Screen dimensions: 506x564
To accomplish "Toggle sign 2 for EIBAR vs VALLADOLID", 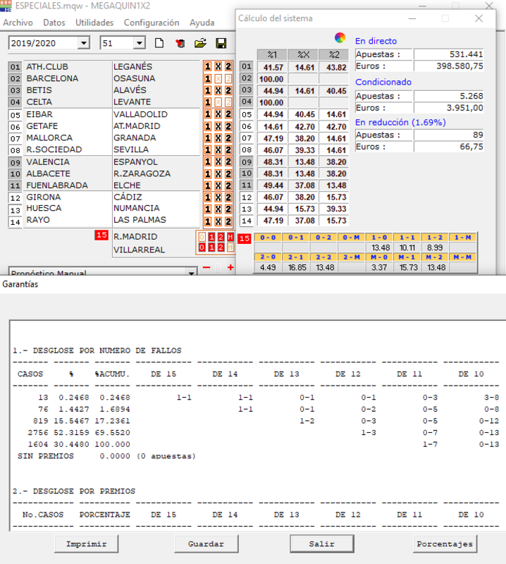I will pos(228,114).
